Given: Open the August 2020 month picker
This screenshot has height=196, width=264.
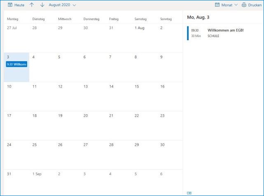Looking at the screenshot, I should [x=62, y=5].
